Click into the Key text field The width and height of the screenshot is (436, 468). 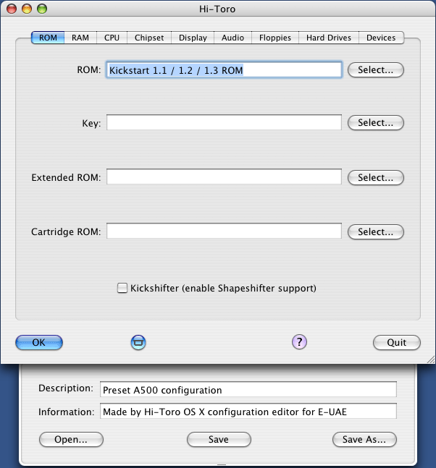click(x=224, y=122)
